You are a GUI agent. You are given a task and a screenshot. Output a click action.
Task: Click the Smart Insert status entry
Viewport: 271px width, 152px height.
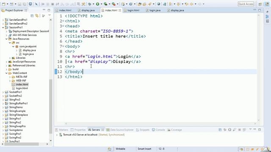pos(144,149)
